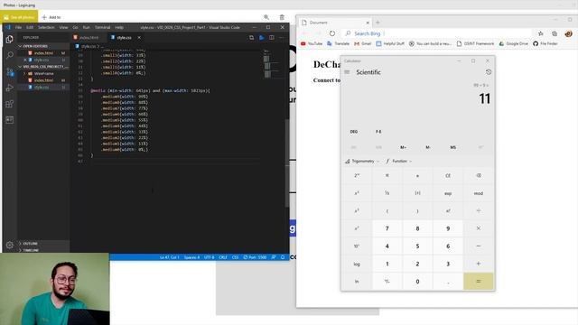Open the Run and Debug view
This screenshot has width=578, height=325.
point(10,88)
